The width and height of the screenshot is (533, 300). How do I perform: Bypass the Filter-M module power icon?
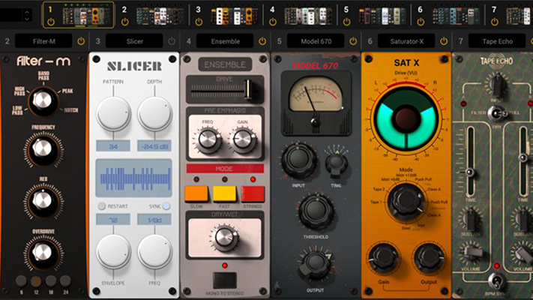tap(81, 41)
